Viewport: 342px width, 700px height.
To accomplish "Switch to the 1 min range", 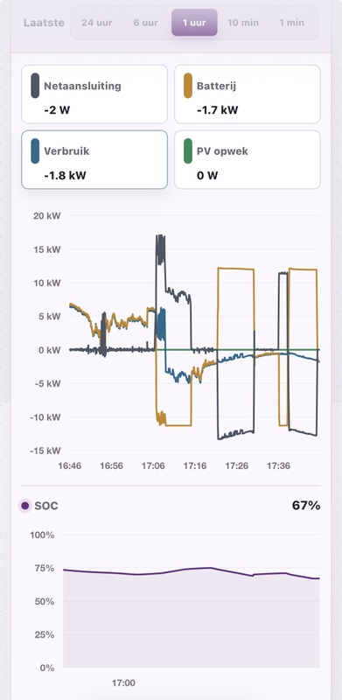I will point(291,23).
